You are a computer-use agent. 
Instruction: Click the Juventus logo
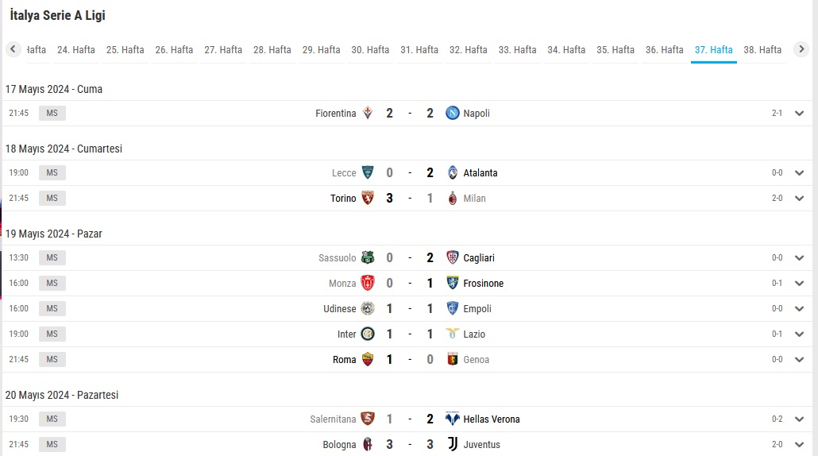coord(453,445)
